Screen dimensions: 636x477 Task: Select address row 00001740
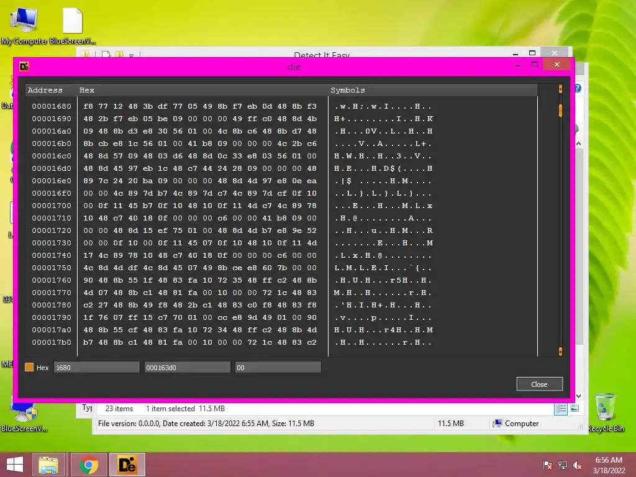pos(52,255)
